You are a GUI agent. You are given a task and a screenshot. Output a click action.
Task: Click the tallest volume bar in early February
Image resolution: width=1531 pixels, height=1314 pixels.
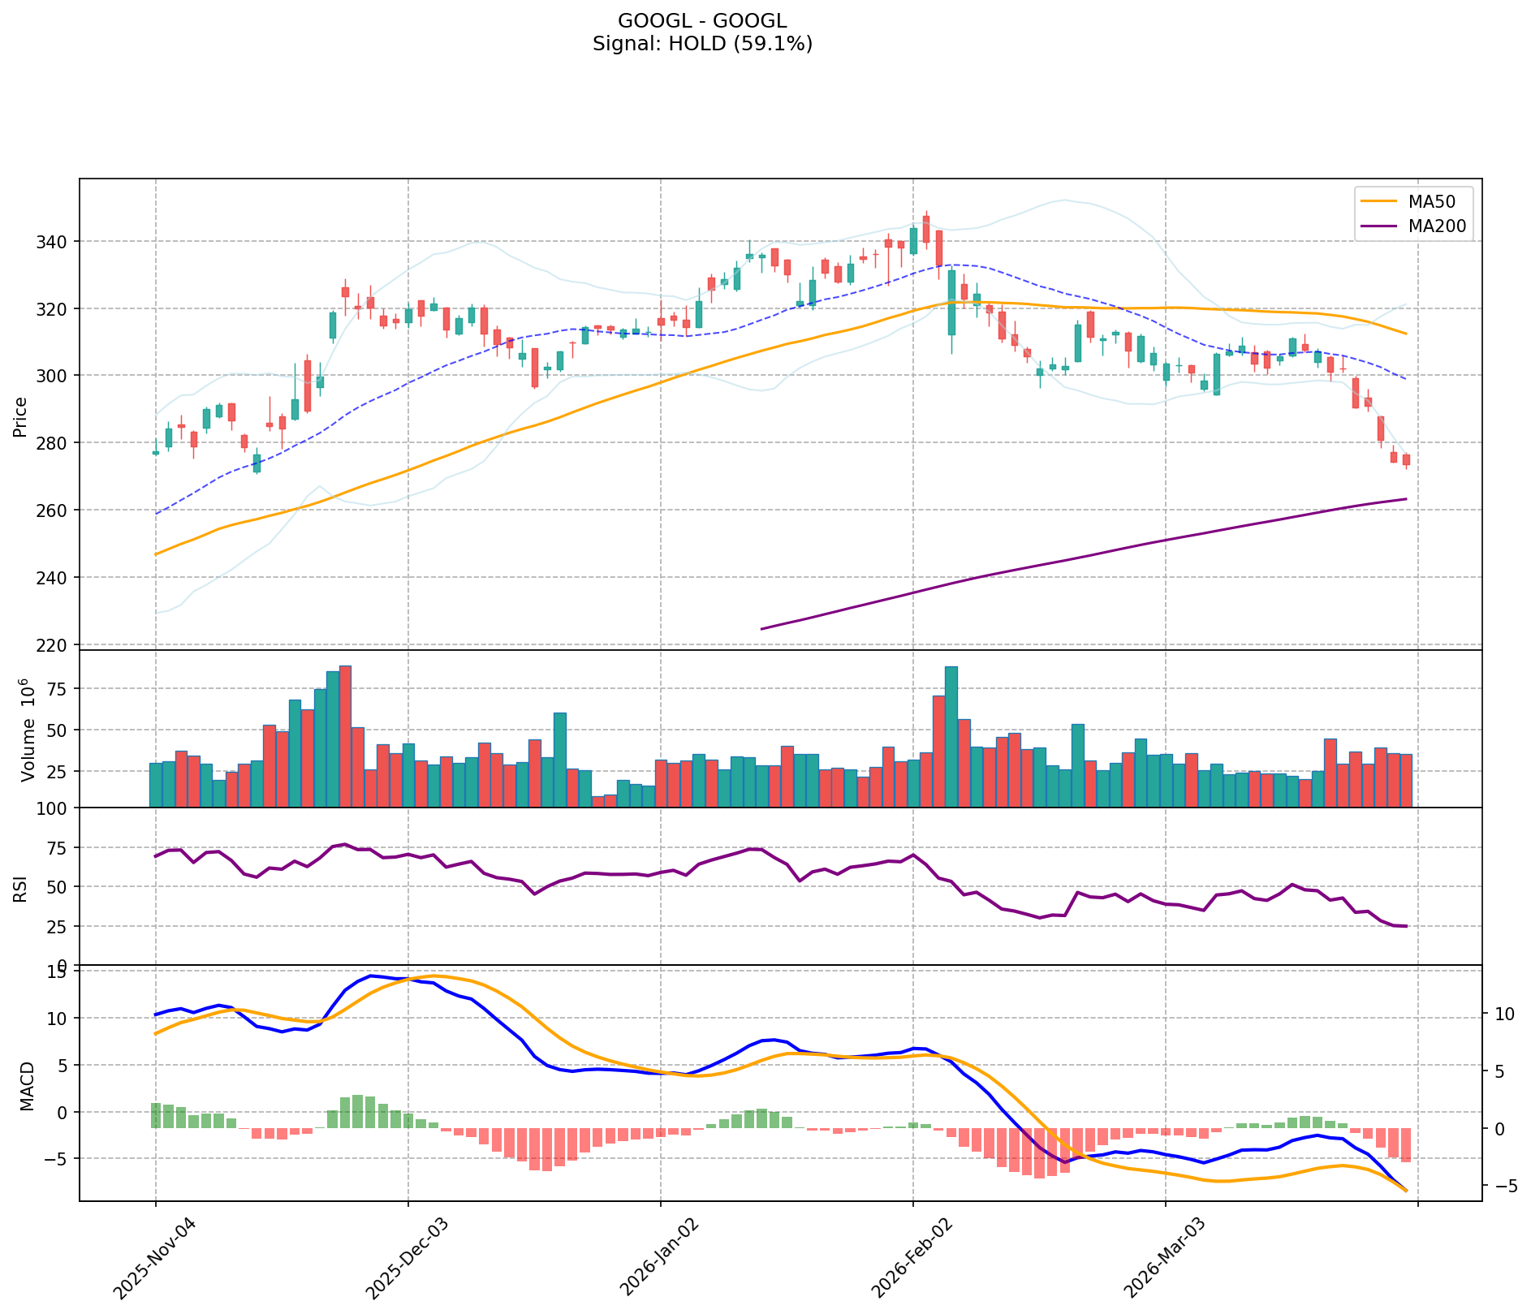pos(951,736)
